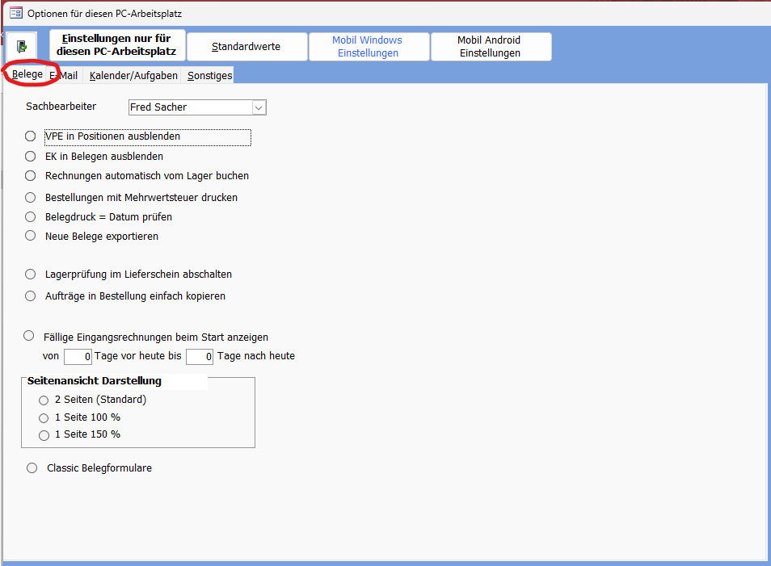Switch to the E-Mail tab

point(66,75)
